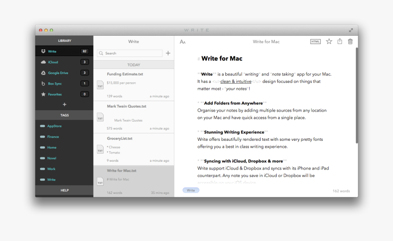393x241 pixels.
Task: Select the Finance tag label
Action: 53,137
